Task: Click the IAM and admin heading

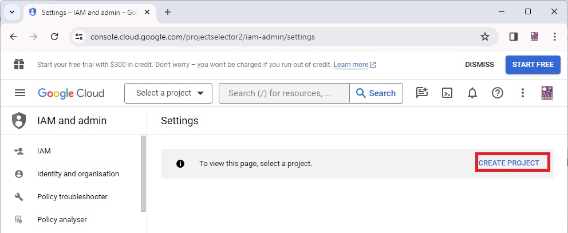Action: (72, 121)
